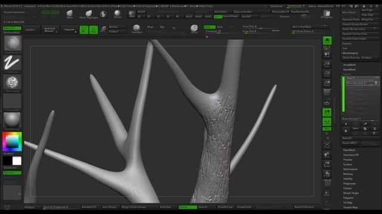382x214 pixels.
Task: Toggle BackfaceMask option
Action: (12, 32)
